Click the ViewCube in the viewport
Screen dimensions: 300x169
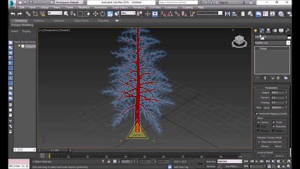click(239, 41)
